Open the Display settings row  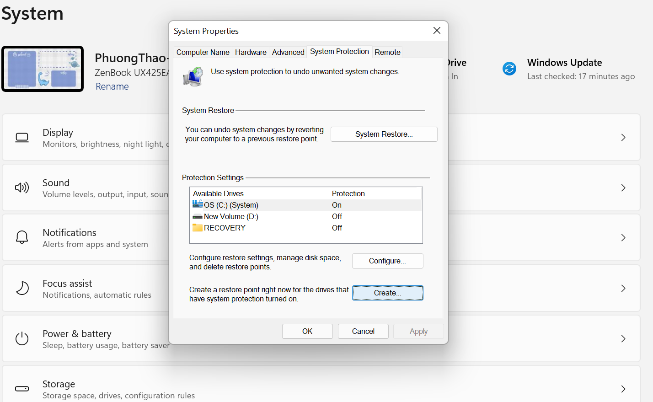[321, 137]
